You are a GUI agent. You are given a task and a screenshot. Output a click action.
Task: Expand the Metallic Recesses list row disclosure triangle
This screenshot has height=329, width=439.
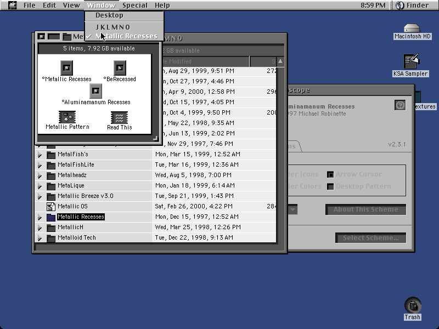pyautogui.click(x=40, y=217)
